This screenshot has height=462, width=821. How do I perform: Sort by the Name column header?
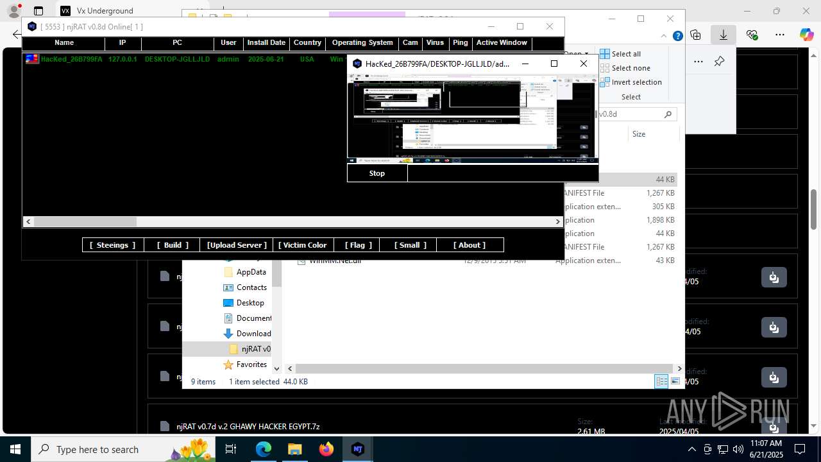(x=64, y=43)
